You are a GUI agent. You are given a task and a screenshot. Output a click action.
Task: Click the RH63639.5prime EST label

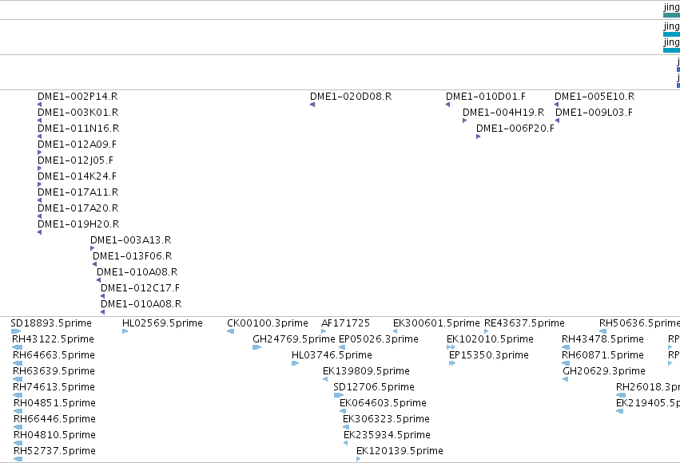54,371
